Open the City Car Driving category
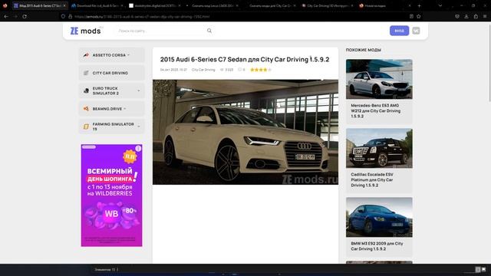This screenshot has width=491, height=276. point(111,73)
